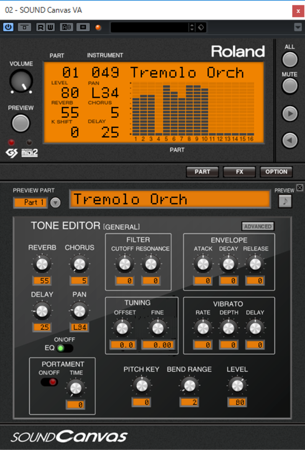Screen dimensions: 305x450
Task: Switch to ADVANCED tone editor
Action: click(x=258, y=226)
